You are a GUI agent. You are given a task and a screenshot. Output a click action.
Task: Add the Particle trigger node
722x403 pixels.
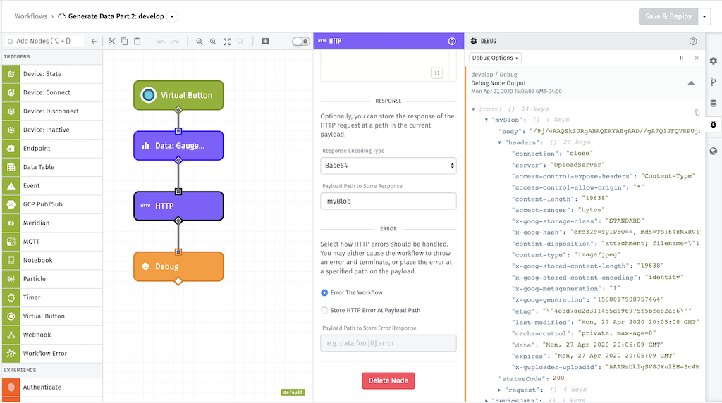coord(52,279)
